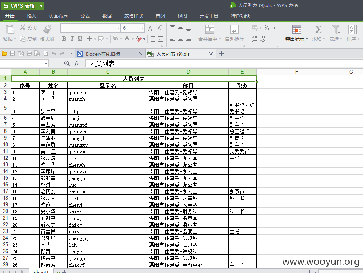Toggle underline formatting
The height and width of the screenshot is (273, 363).
pyautogui.click(x=80, y=38)
